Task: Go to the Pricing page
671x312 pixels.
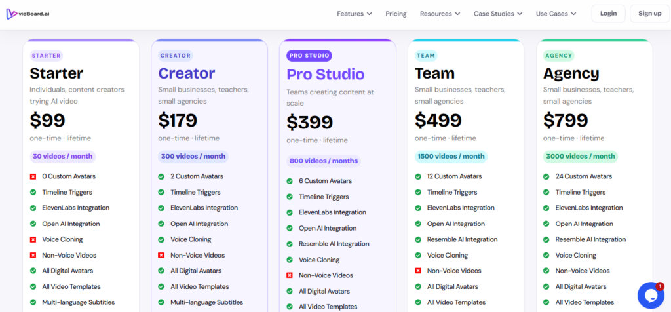Action: pos(396,14)
